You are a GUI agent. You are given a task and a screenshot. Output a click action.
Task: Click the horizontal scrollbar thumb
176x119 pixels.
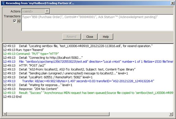pyautogui.click(x=58, y=114)
